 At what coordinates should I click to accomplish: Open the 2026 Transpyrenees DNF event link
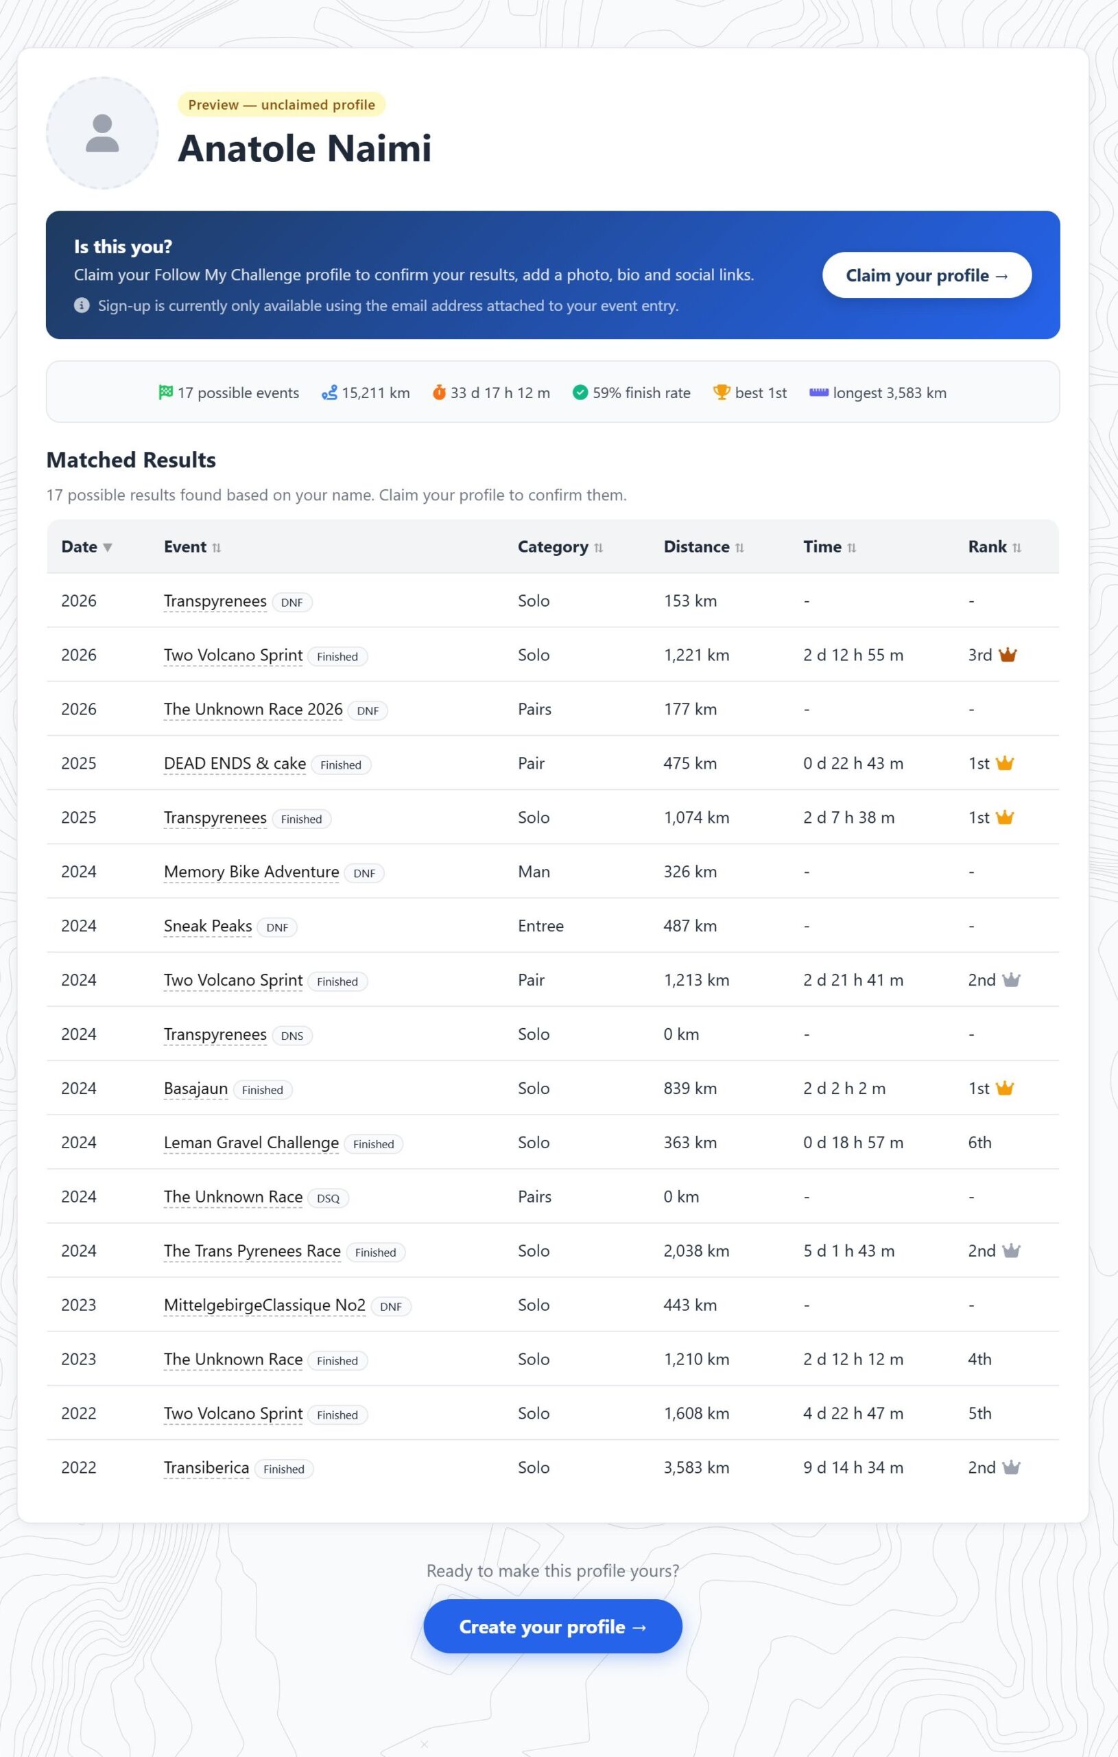215,601
